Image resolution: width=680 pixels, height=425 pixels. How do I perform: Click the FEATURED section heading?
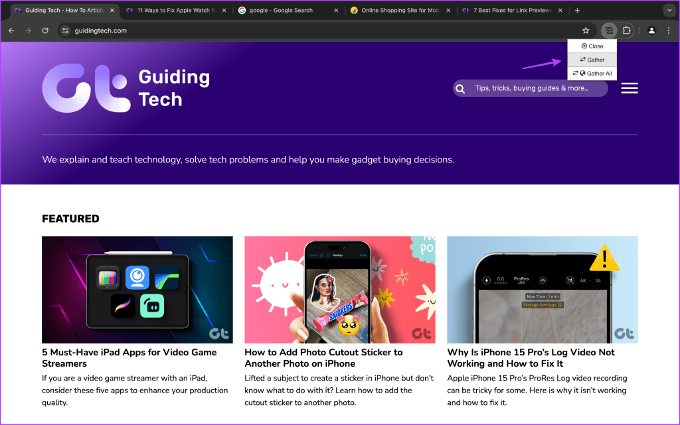tap(70, 219)
